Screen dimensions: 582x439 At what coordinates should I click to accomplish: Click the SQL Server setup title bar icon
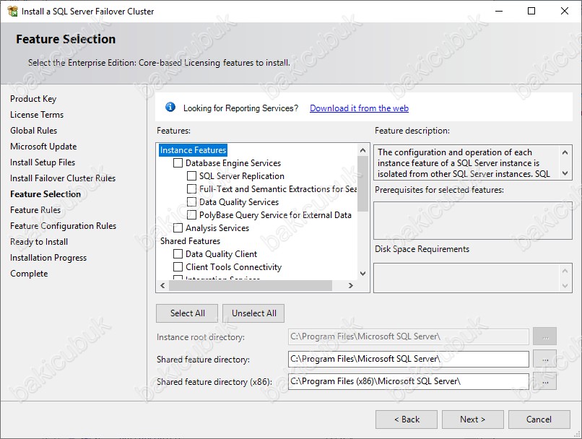click(x=12, y=11)
